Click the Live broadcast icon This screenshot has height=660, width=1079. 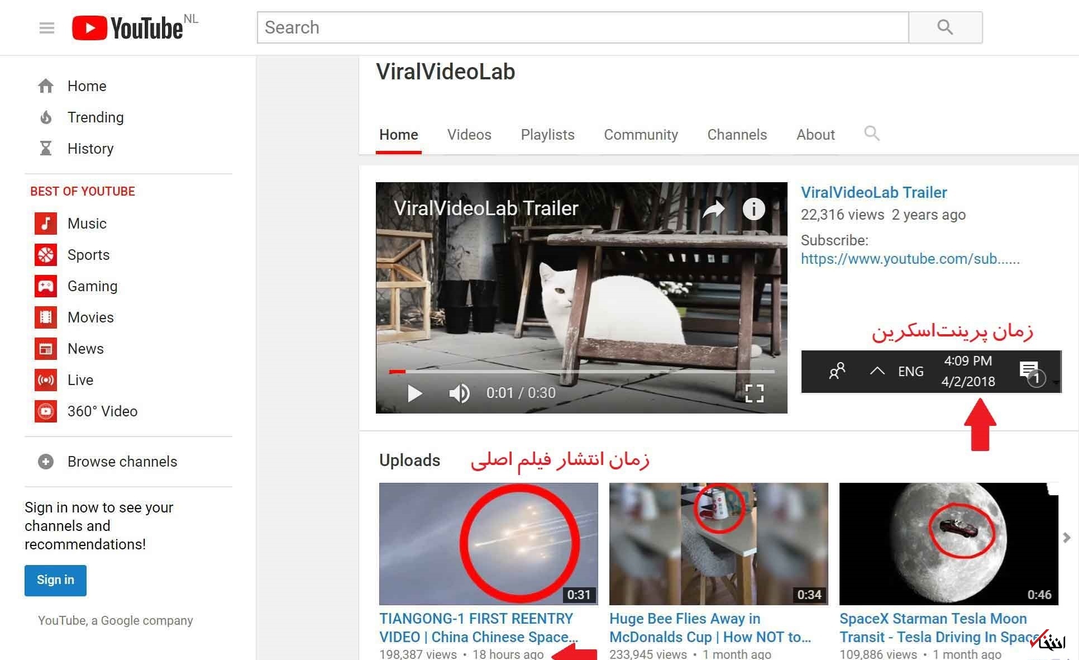click(x=46, y=380)
